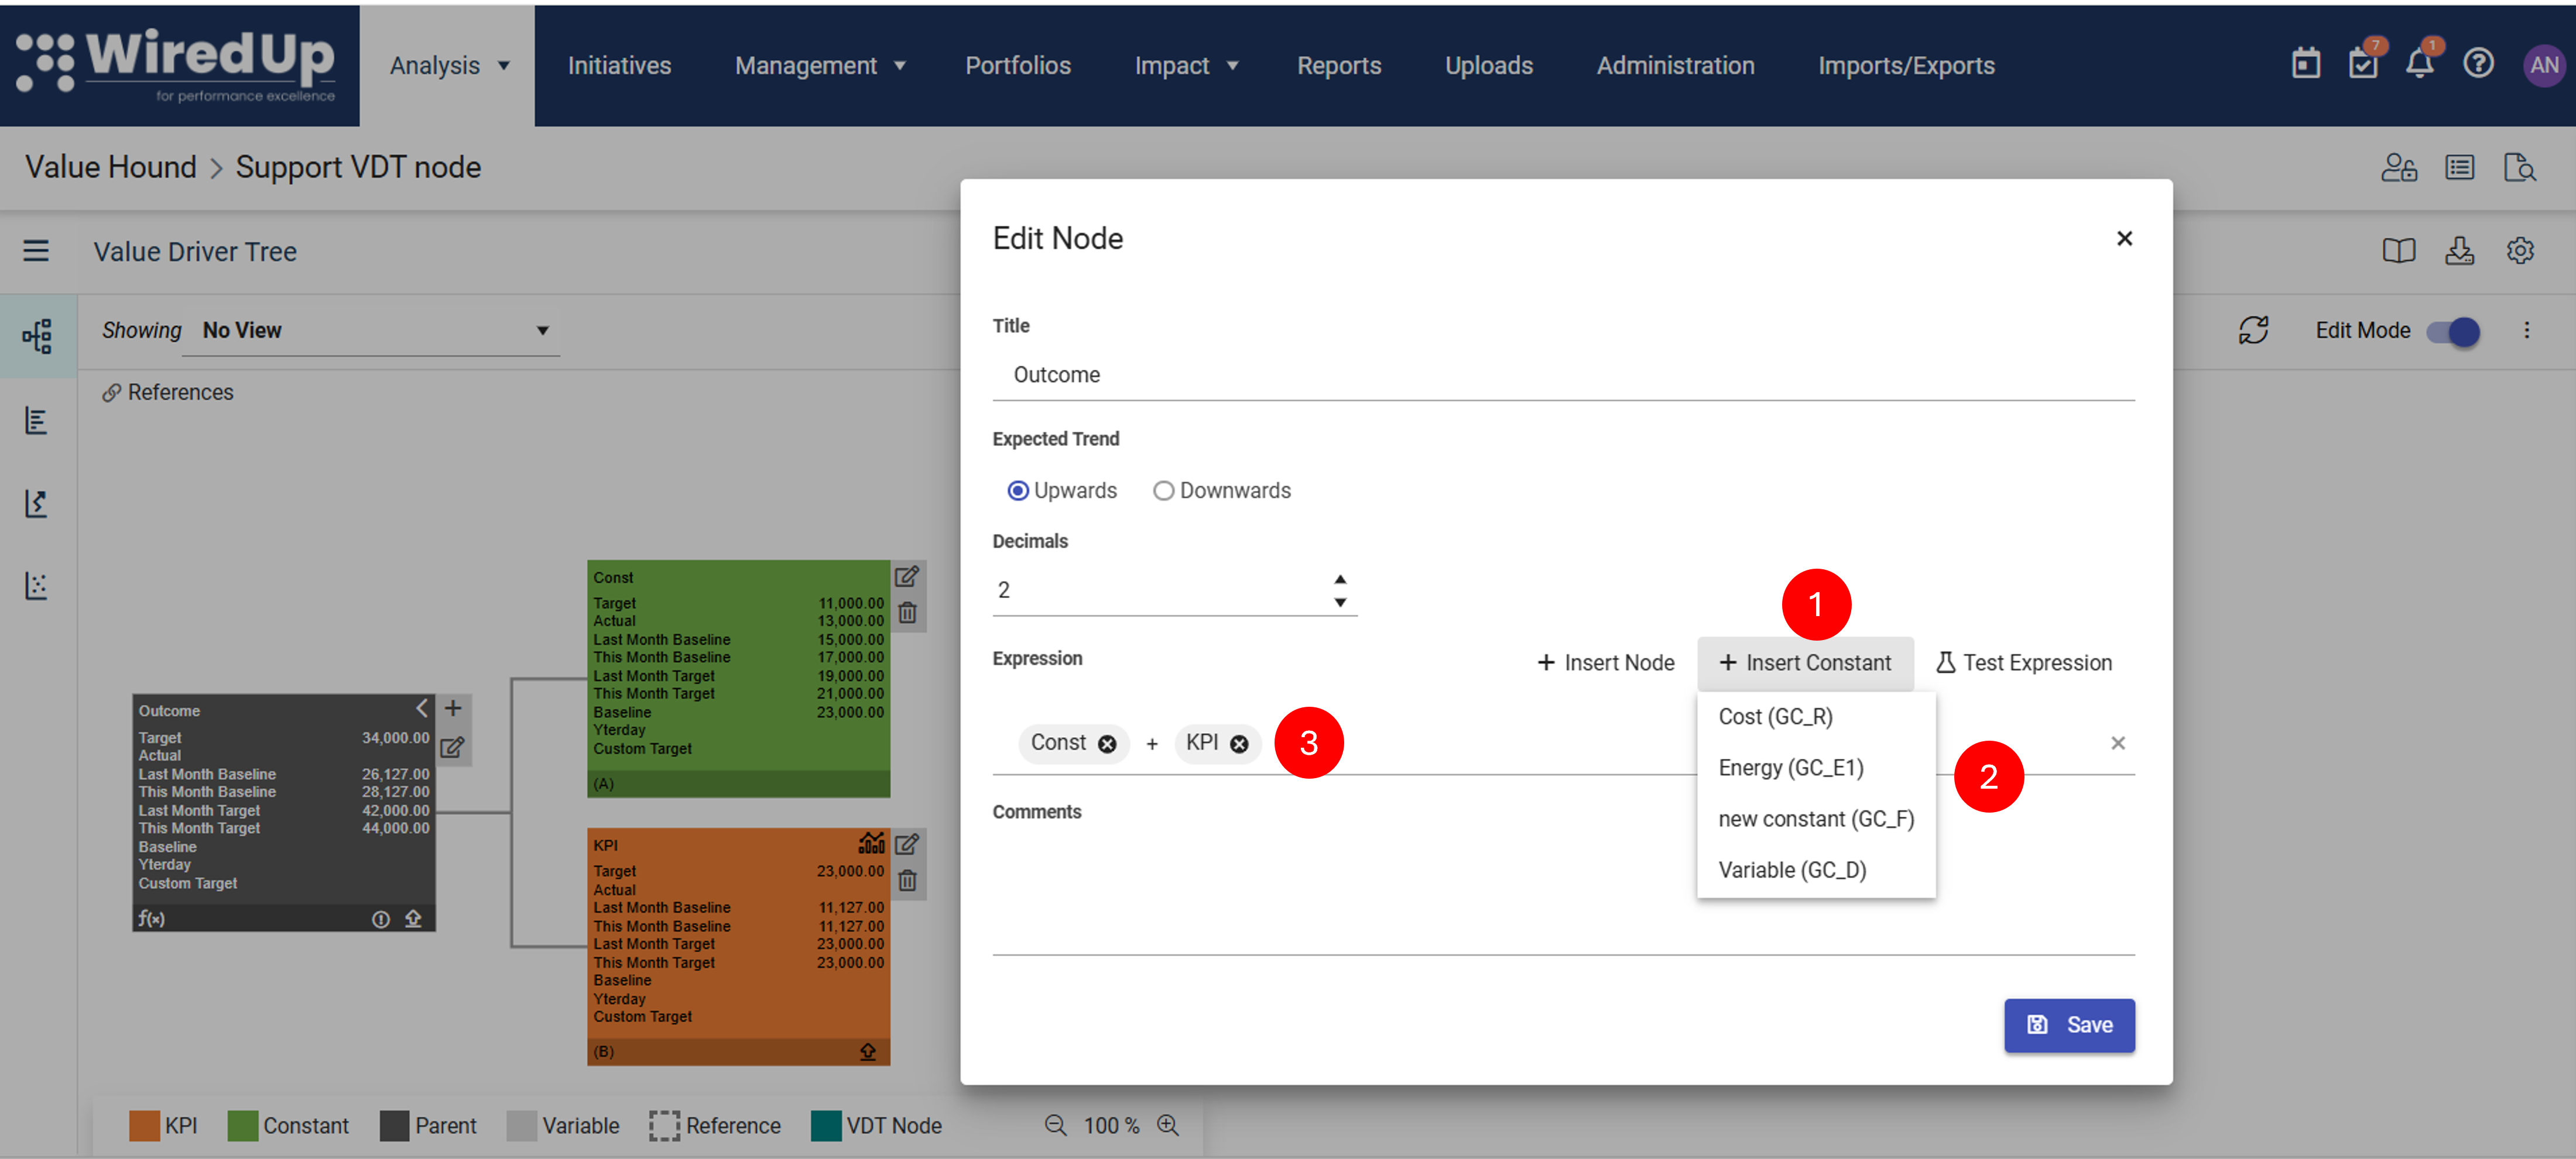Select the bar list sidebar icon
The height and width of the screenshot is (1159, 2576).
(36, 421)
